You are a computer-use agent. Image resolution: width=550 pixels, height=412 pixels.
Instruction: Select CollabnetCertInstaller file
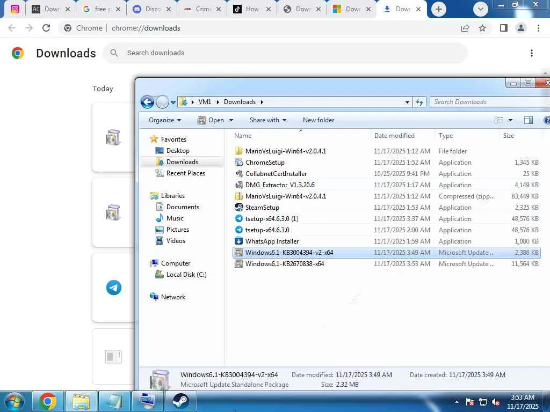click(x=386, y=174)
